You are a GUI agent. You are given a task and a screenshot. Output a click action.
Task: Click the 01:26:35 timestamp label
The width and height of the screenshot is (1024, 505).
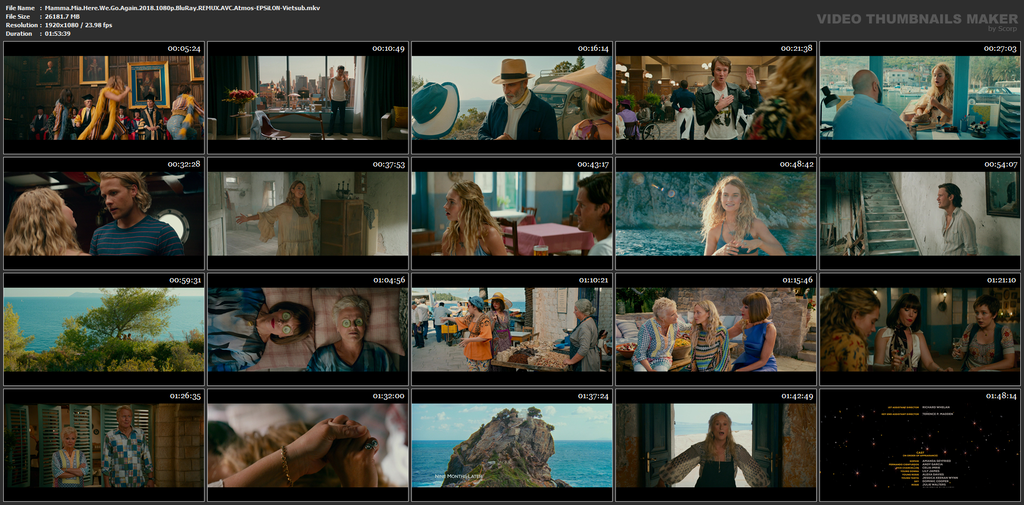[185, 396]
